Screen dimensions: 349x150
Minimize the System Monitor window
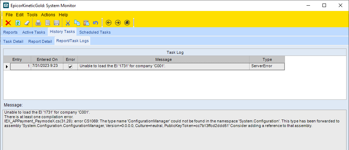coord(308,6)
